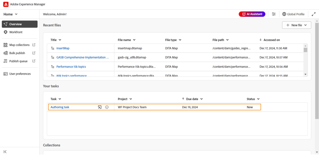
Task: Click recent files scrollbar thumb
Action: pos(305,50)
